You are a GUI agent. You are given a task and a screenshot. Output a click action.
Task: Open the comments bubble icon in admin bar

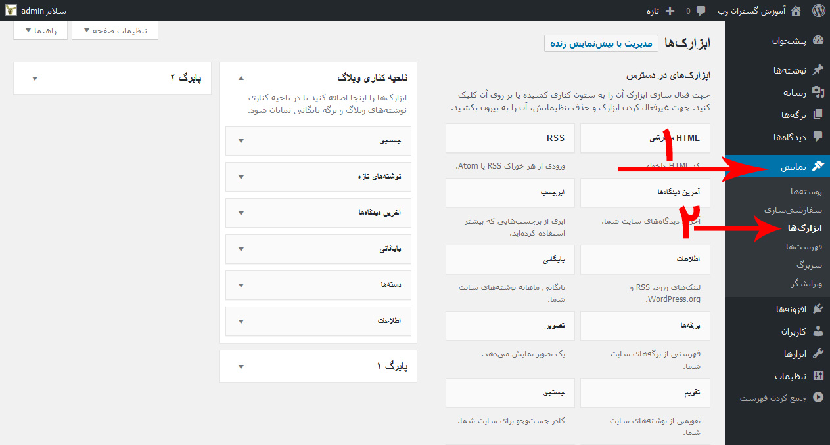[701, 11]
